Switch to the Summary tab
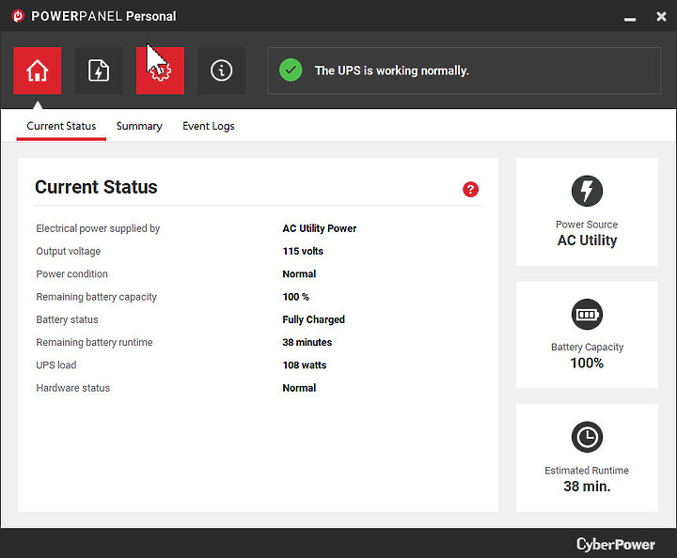 coord(139,126)
